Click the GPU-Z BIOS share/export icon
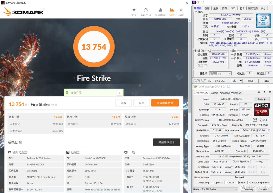 (x=255, y=120)
